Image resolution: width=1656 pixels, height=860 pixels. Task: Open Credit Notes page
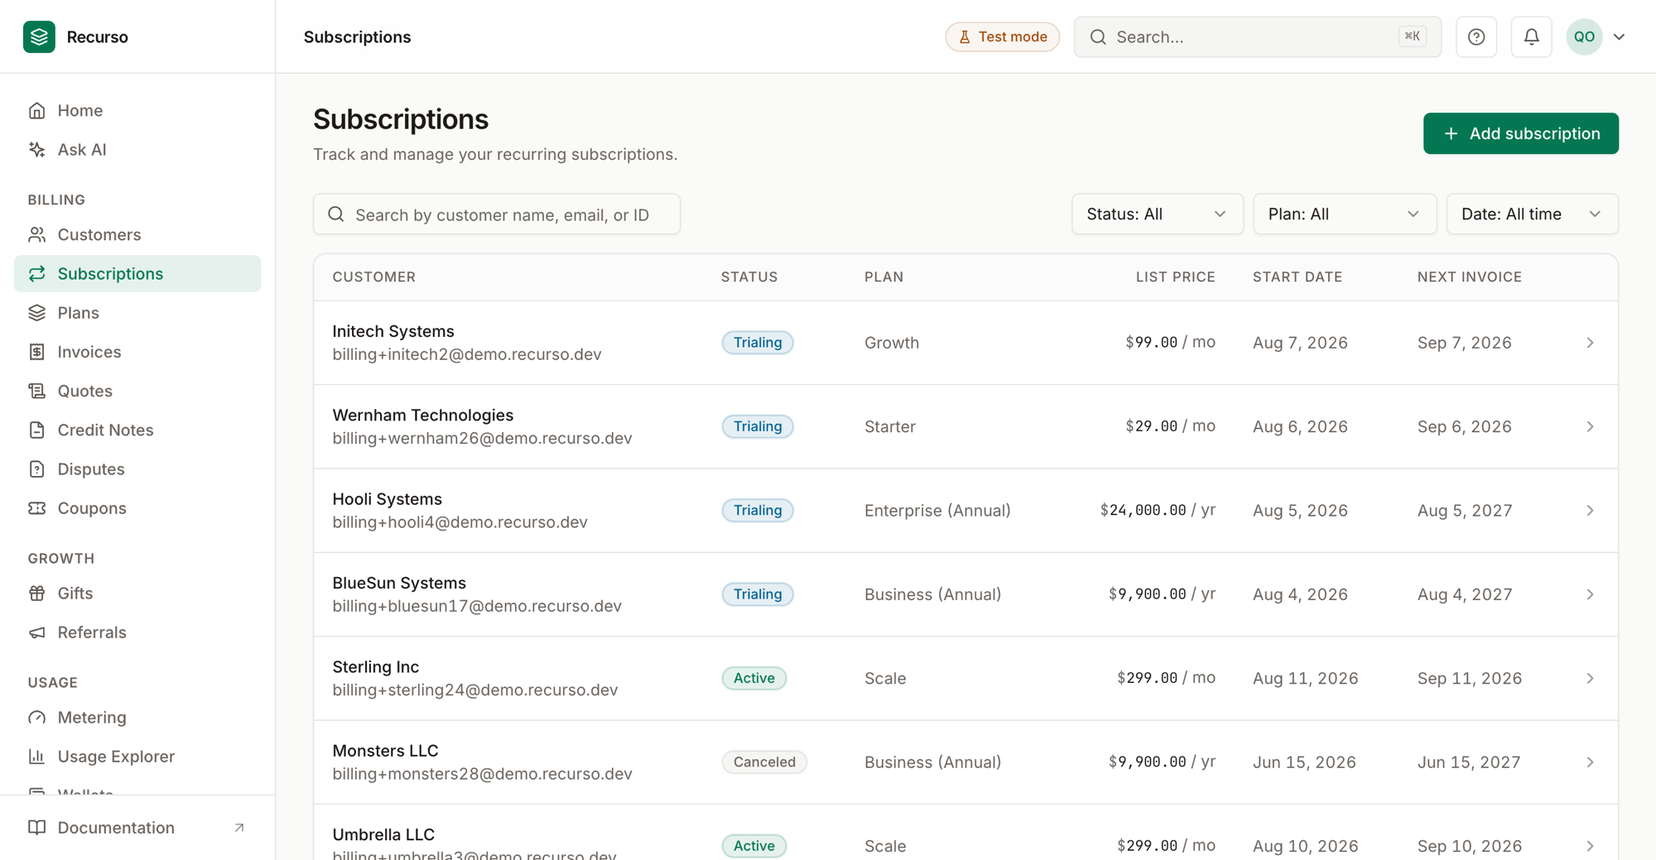click(137, 430)
